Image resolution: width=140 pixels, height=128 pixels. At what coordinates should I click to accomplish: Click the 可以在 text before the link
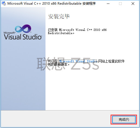click(53, 61)
